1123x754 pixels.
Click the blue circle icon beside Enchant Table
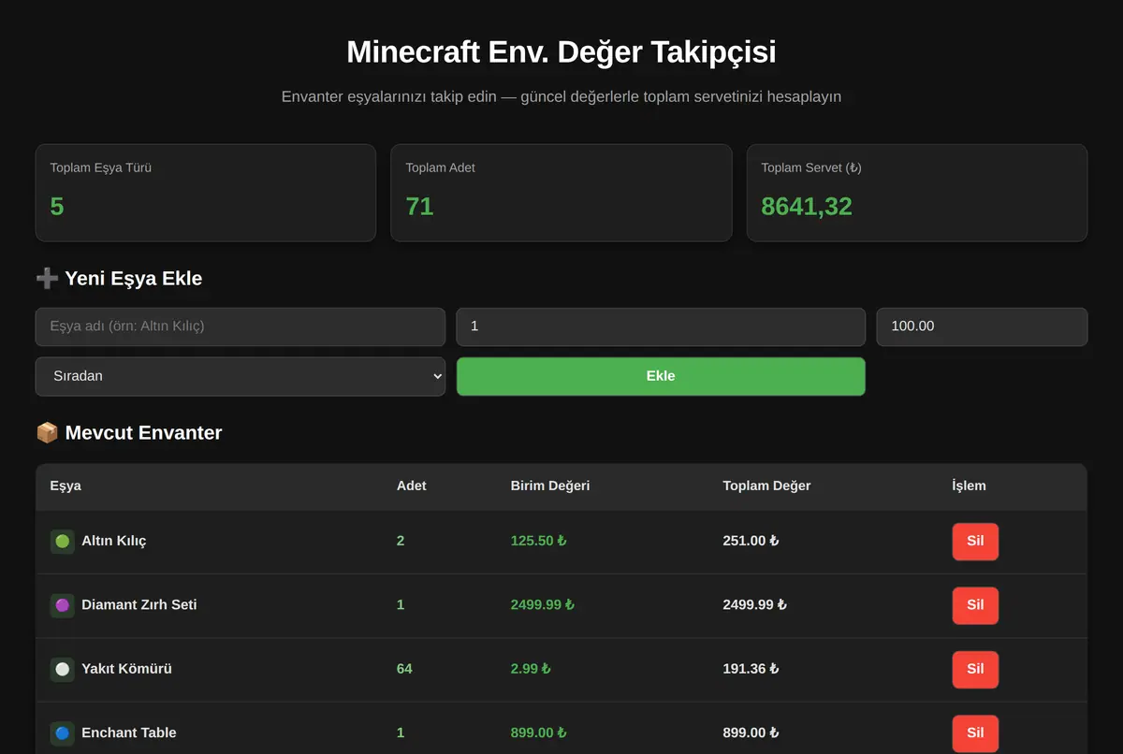click(x=62, y=733)
